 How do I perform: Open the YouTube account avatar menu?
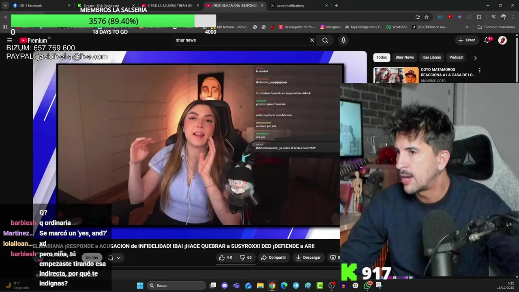(502, 40)
